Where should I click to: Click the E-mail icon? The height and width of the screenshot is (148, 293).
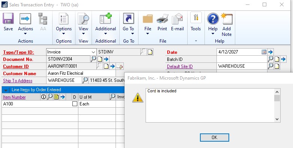tap(177, 22)
